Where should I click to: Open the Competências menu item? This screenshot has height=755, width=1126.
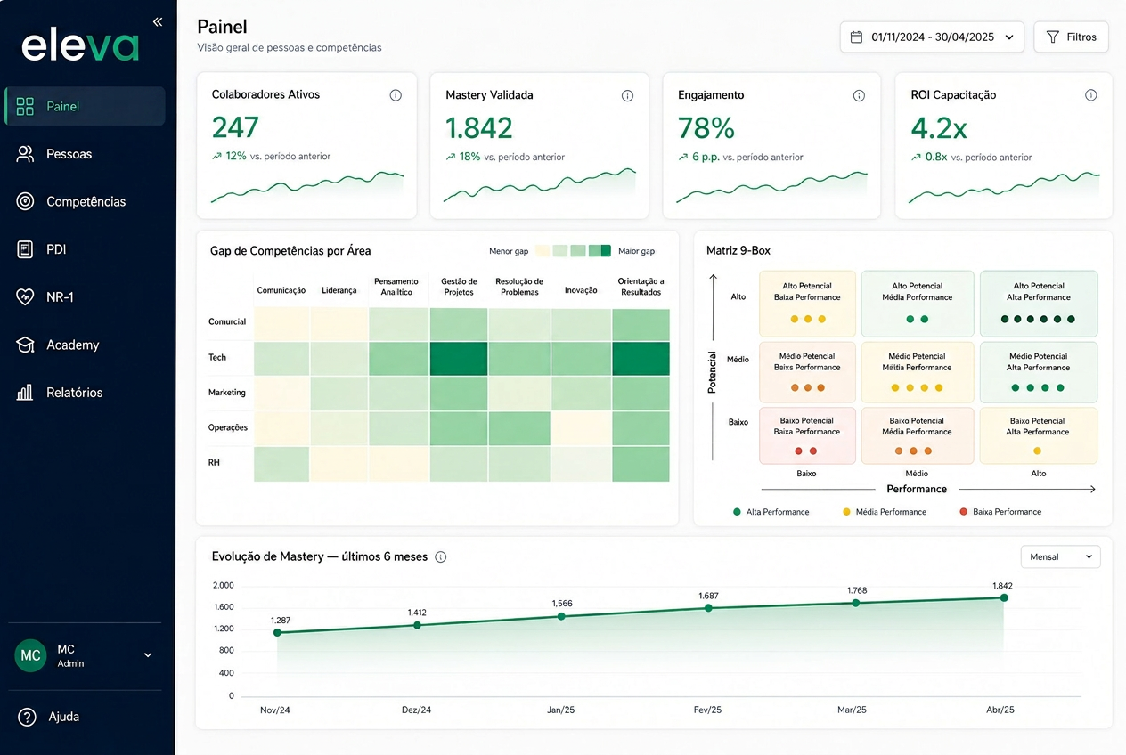[x=85, y=201]
